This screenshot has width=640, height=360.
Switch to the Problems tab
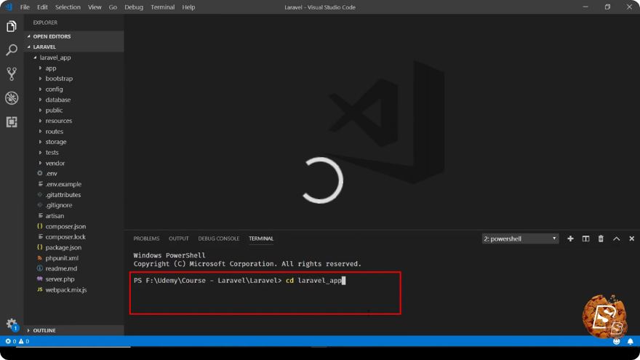pyautogui.click(x=146, y=239)
